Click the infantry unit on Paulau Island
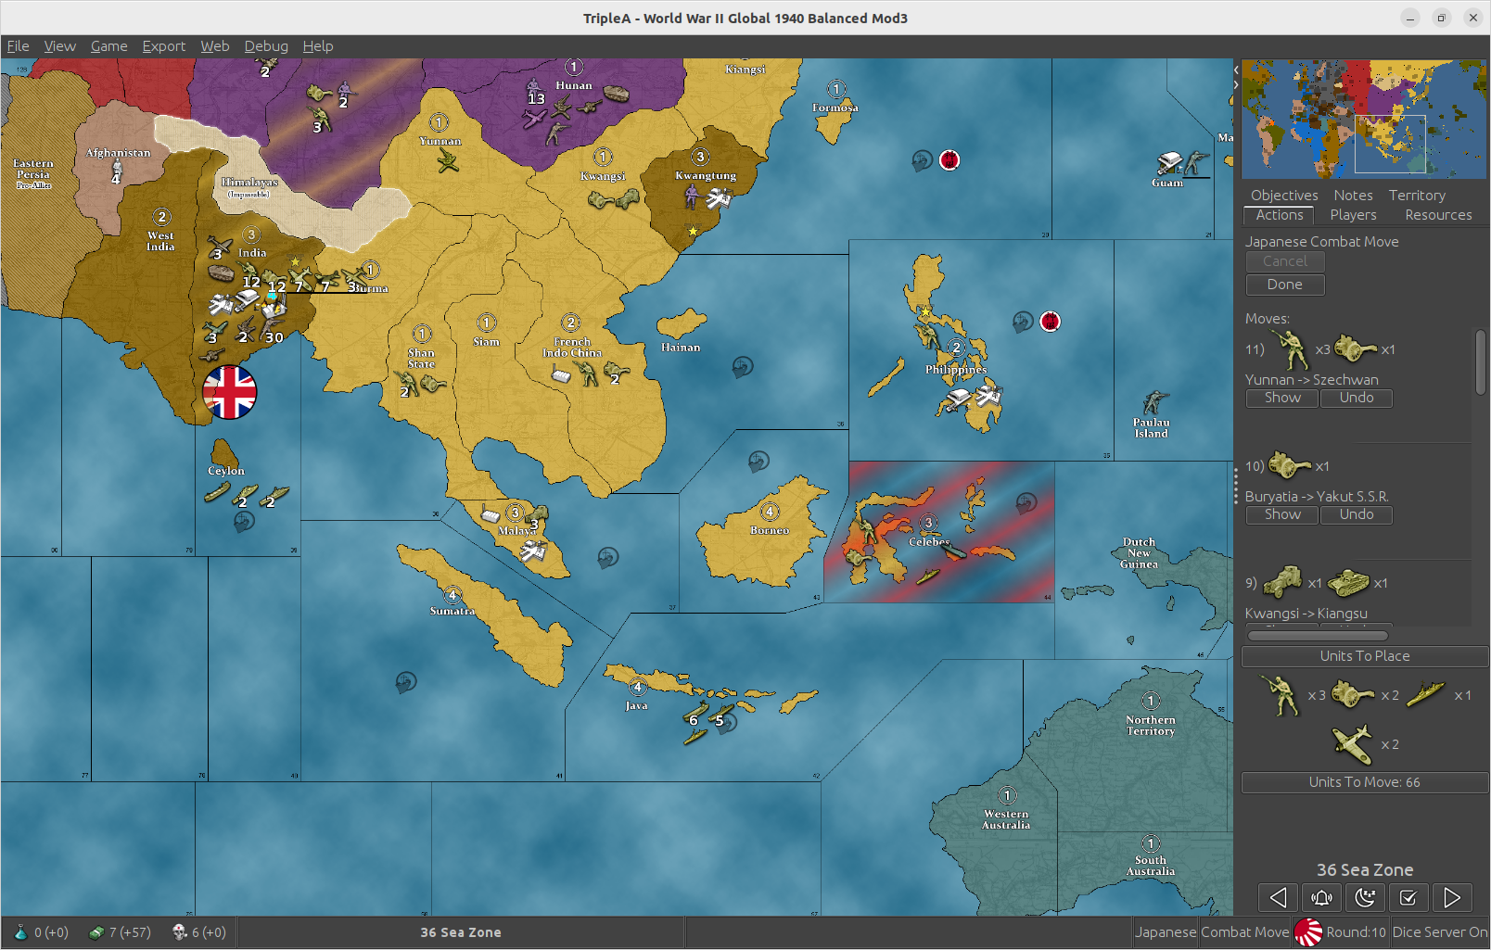Image resolution: width=1491 pixels, height=950 pixels. point(1153,402)
